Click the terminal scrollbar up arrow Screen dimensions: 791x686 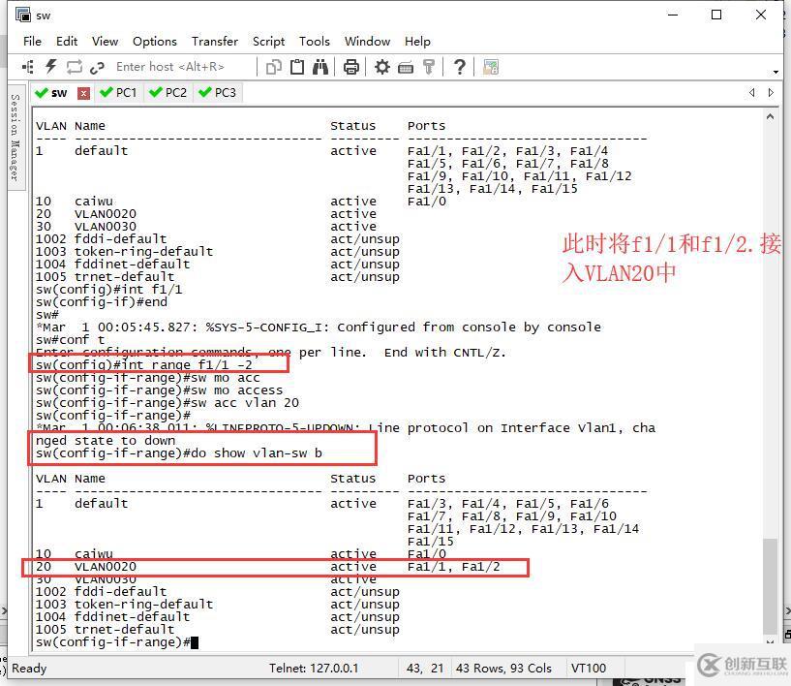click(x=770, y=117)
